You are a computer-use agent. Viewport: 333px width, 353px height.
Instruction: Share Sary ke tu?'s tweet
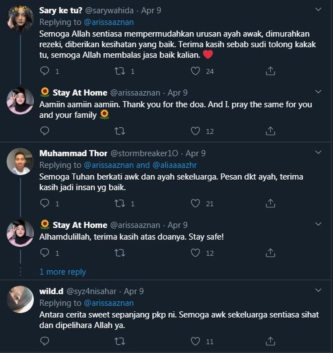coord(270,71)
